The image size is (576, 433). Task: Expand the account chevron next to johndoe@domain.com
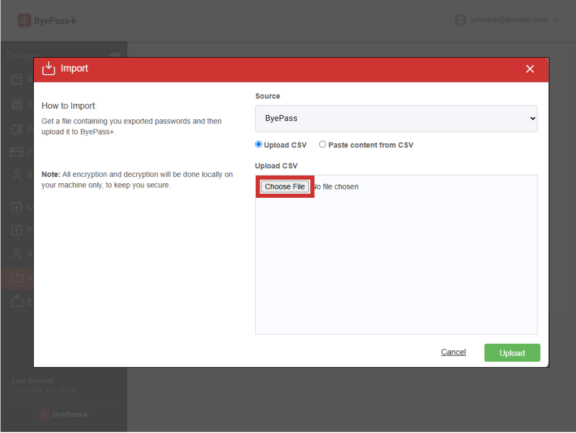click(x=555, y=21)
